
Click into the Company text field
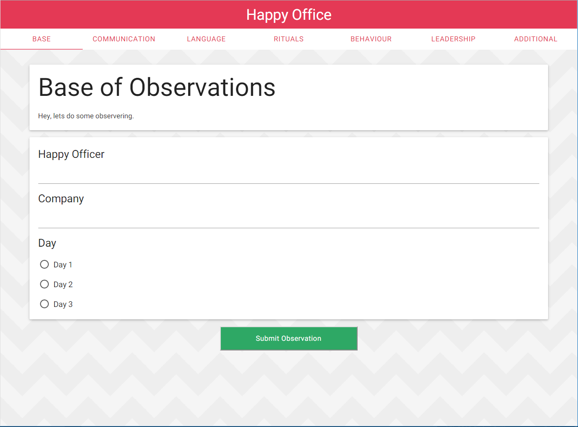[x=289, y=219]
